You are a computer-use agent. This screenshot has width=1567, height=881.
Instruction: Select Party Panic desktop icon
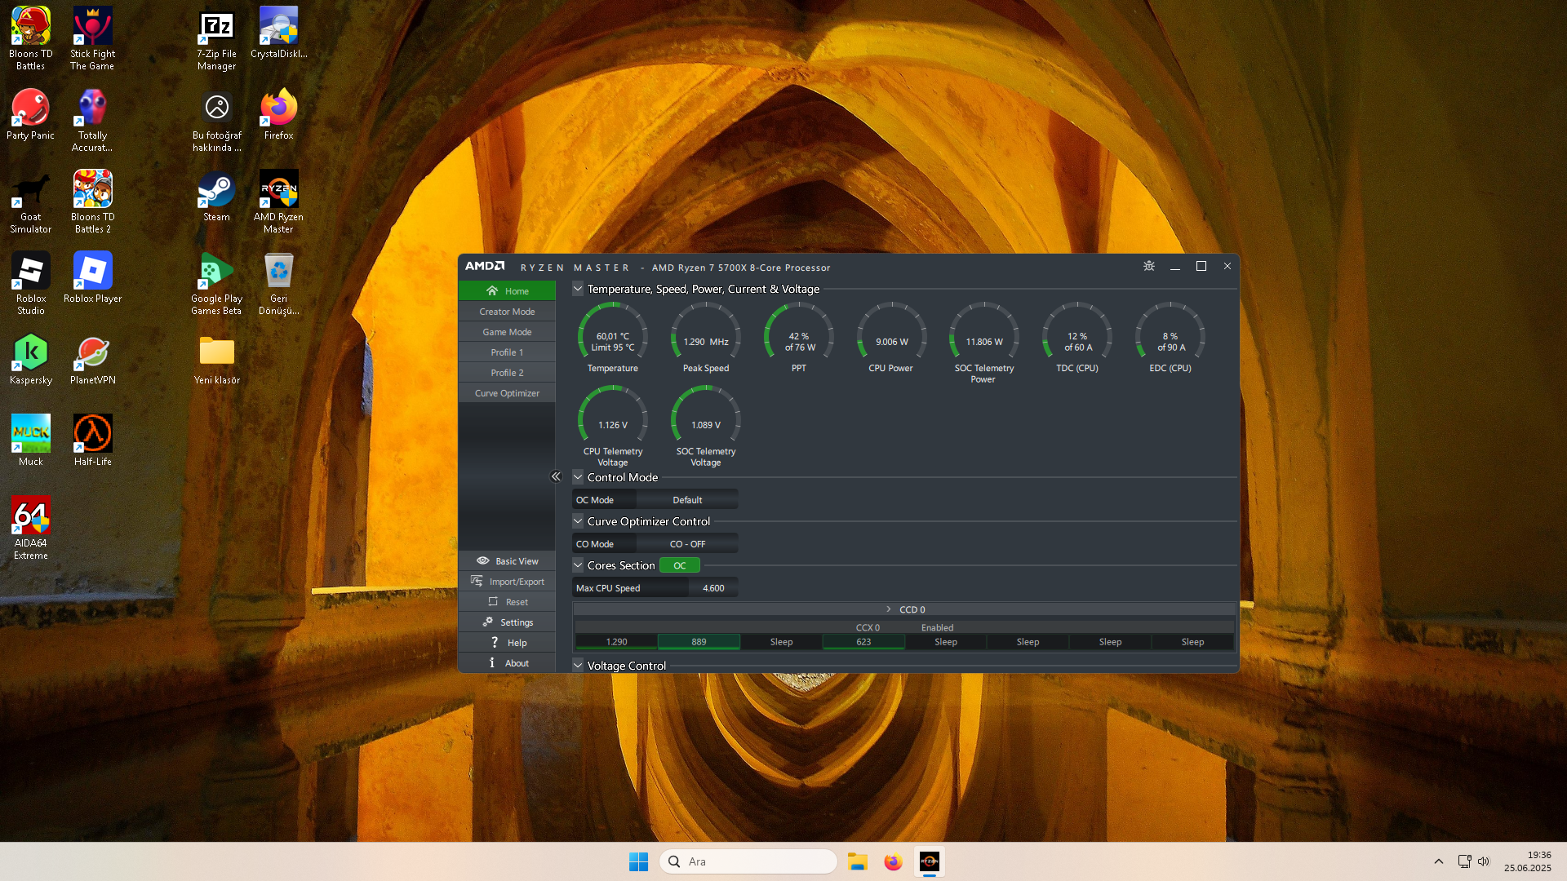point(31,114)
